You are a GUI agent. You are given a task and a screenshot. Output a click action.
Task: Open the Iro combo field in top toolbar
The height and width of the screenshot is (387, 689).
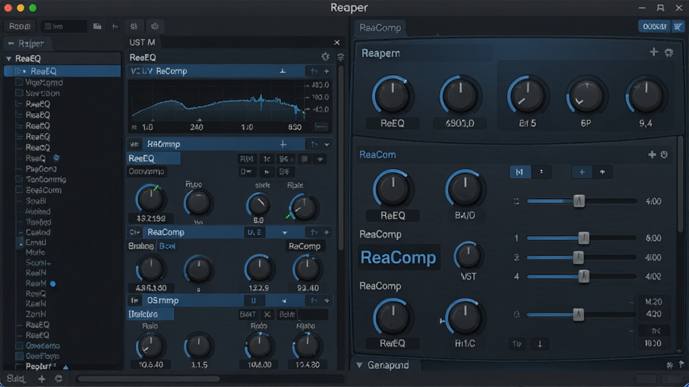pyautogui.click(x=63, y=26)
